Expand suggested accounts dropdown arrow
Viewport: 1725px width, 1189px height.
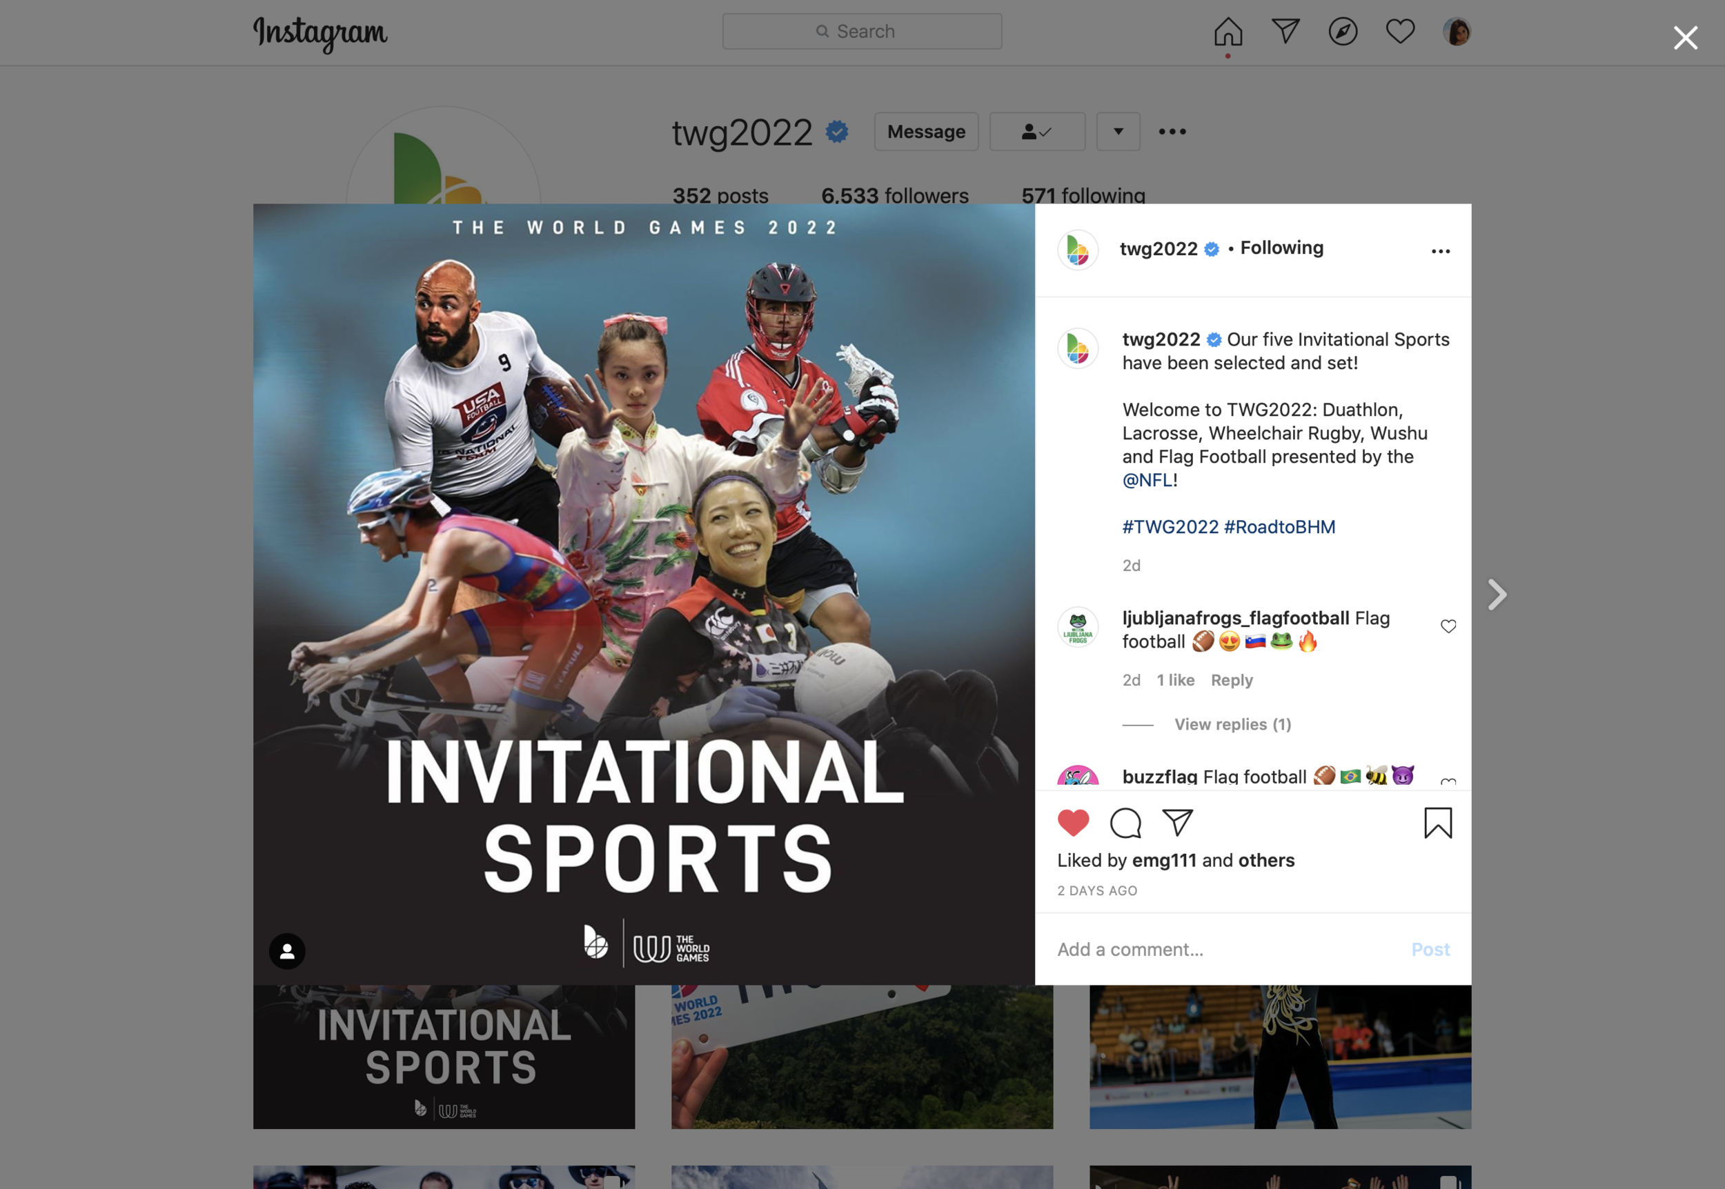point(1118,132)
